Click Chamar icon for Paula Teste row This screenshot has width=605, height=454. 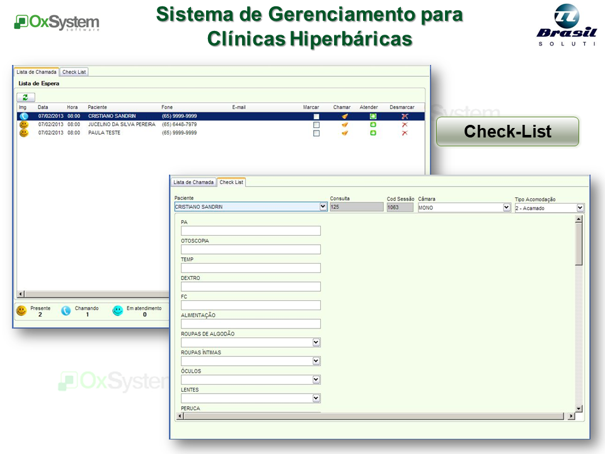[345, 133]
